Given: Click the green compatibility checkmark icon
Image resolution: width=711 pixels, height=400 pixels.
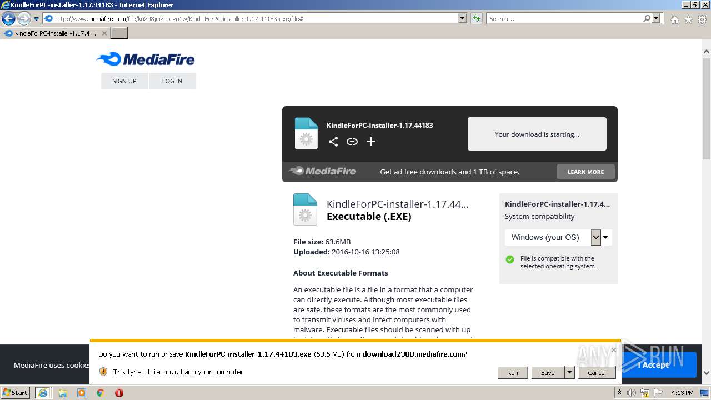Looking at the screenshot, I should (x=510, y=259).
